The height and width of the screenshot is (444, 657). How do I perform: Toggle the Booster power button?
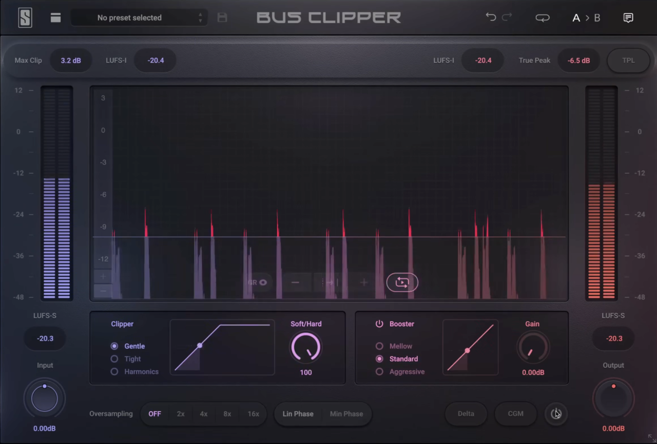click(379, 324)
